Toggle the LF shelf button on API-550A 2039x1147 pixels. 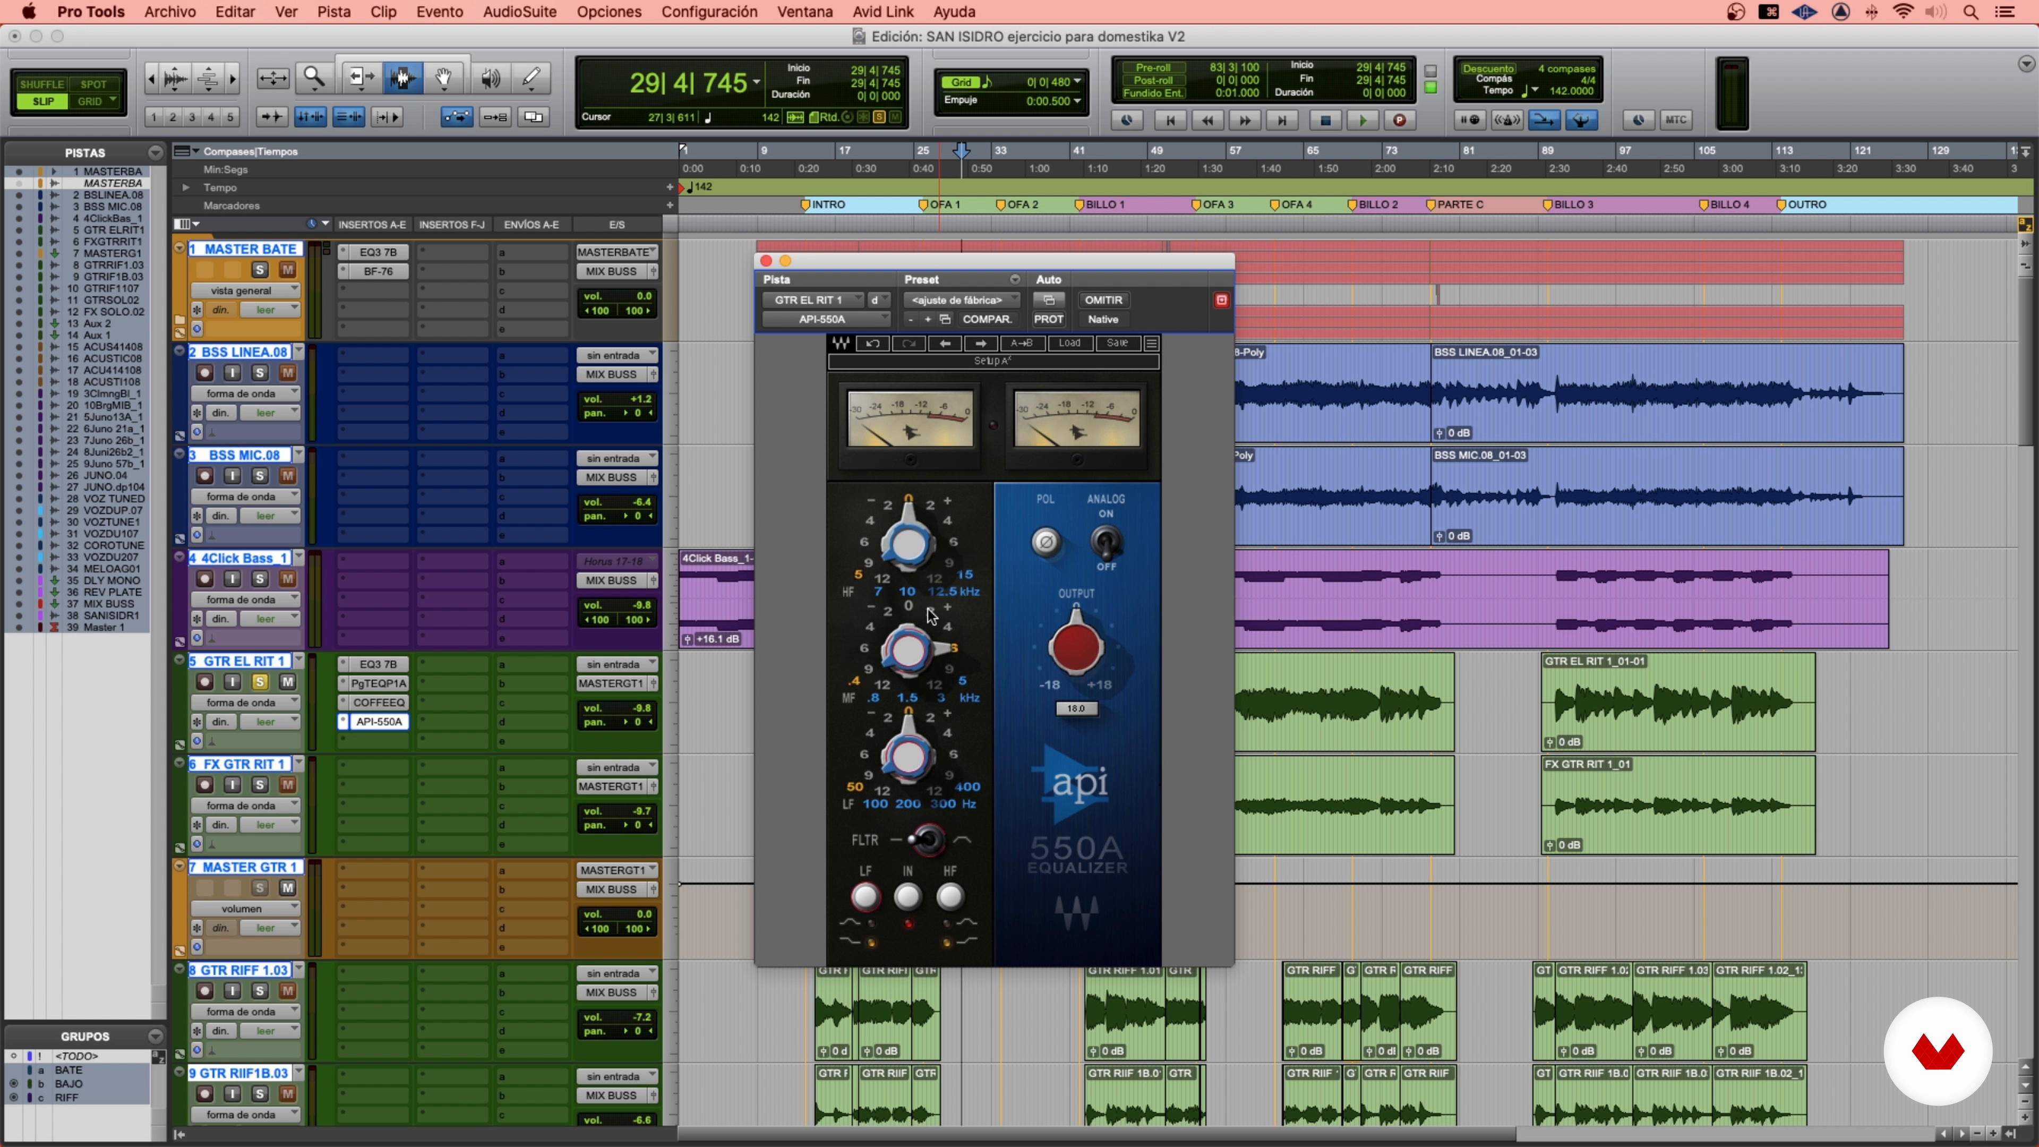click(865, 897)
